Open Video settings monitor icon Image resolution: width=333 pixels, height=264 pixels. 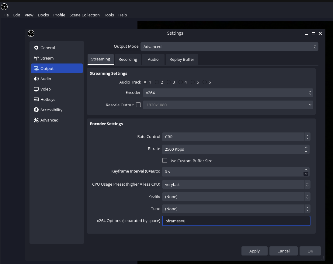[x=36, y=89]
